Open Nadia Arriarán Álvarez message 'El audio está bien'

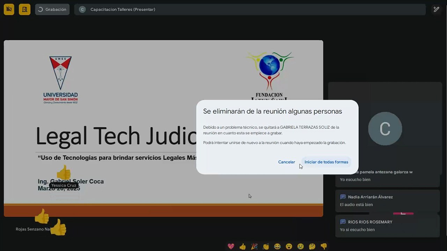(387, 201)
